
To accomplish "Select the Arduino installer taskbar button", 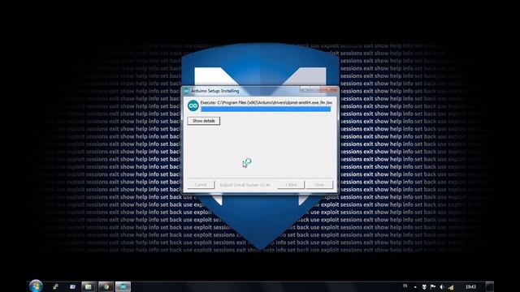I will coord(123,286).
